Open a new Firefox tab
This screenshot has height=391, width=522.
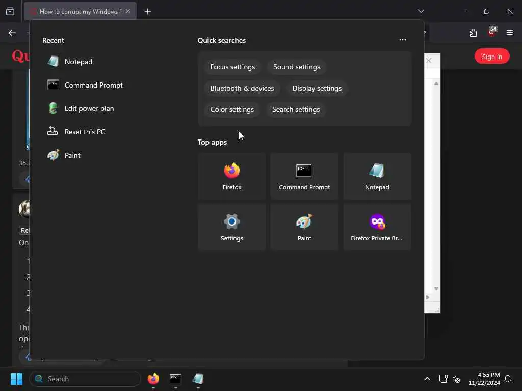click(x=147, y=12)
